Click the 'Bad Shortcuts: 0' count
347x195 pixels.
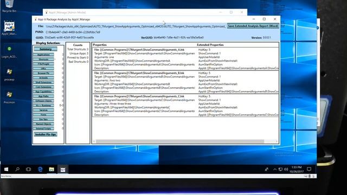point(78,62)
